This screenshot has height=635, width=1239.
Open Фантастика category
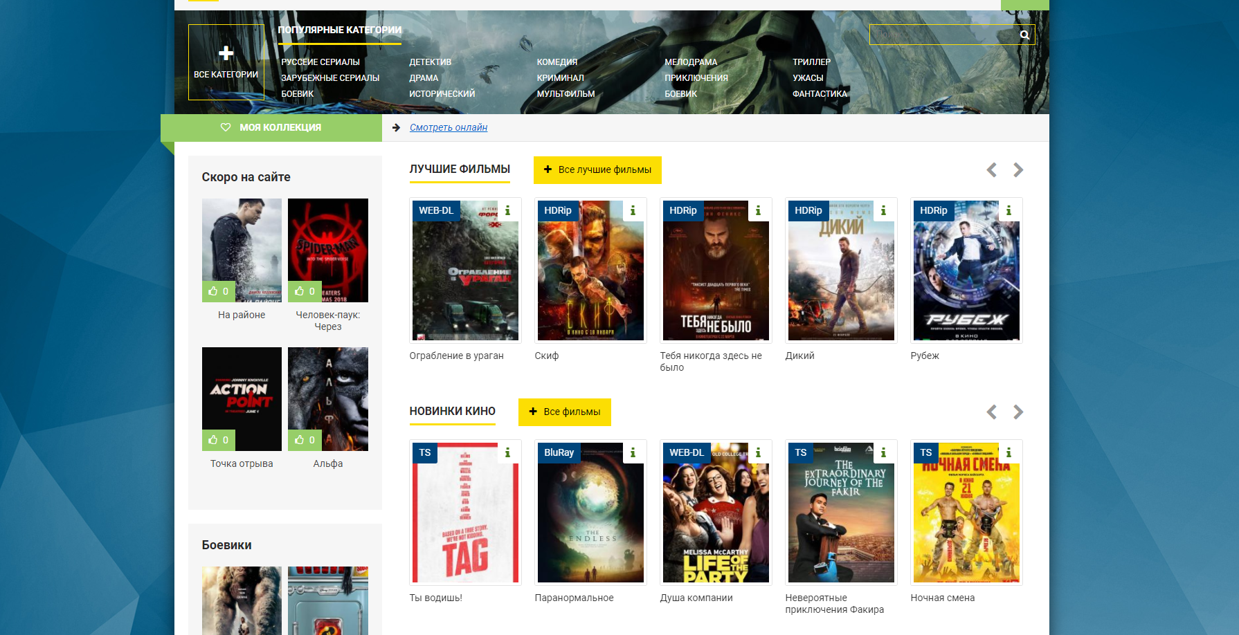[820, 94]
